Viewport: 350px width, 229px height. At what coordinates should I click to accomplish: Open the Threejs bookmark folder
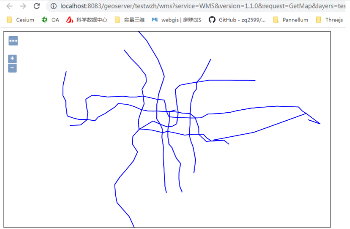pyautogui.click(x=330, y=20)
